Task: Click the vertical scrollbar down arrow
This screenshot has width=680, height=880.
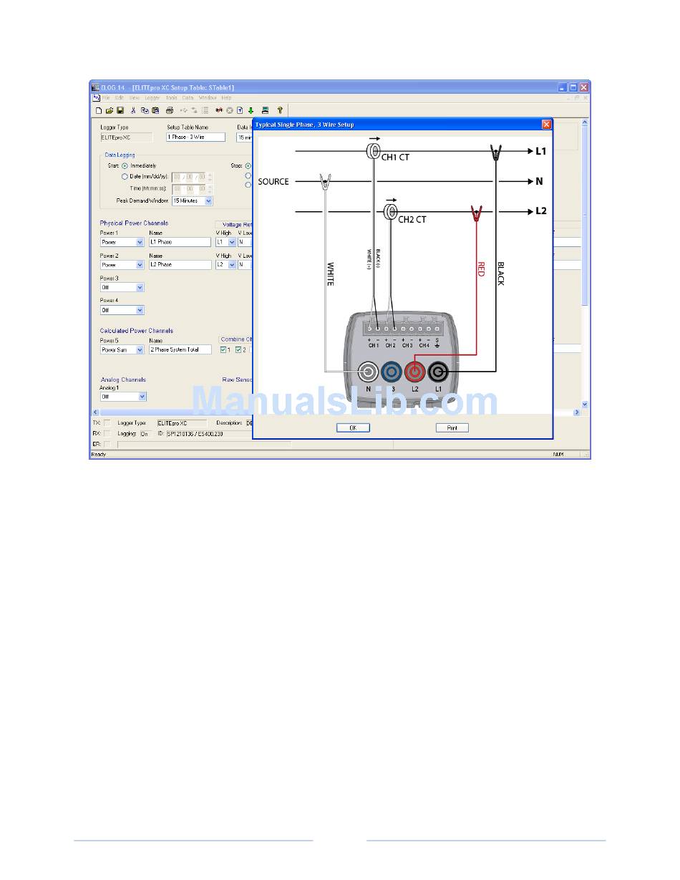Action: pyautogui.click(x=585, y=405)
